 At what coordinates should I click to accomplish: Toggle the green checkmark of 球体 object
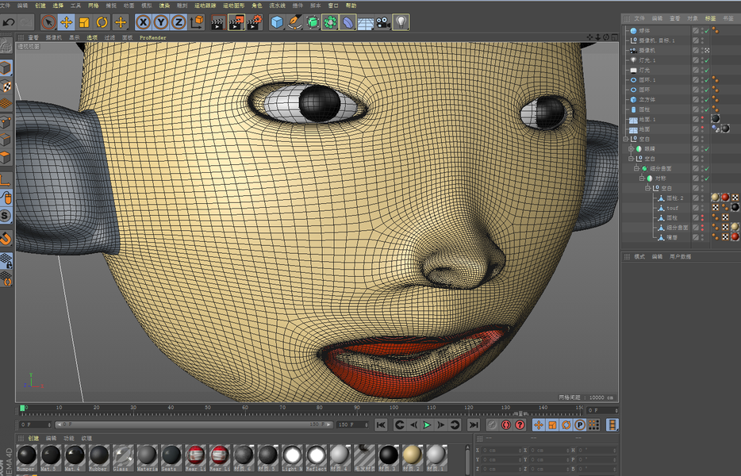[x=707, y=31]
